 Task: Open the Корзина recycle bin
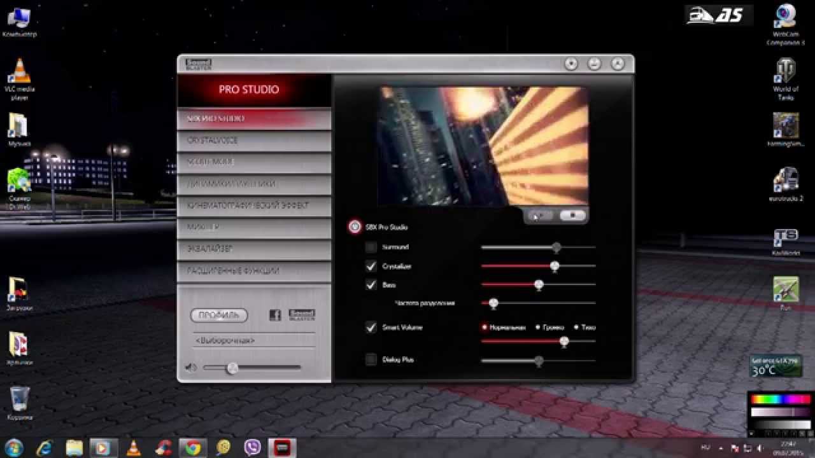tap(19, 403)
